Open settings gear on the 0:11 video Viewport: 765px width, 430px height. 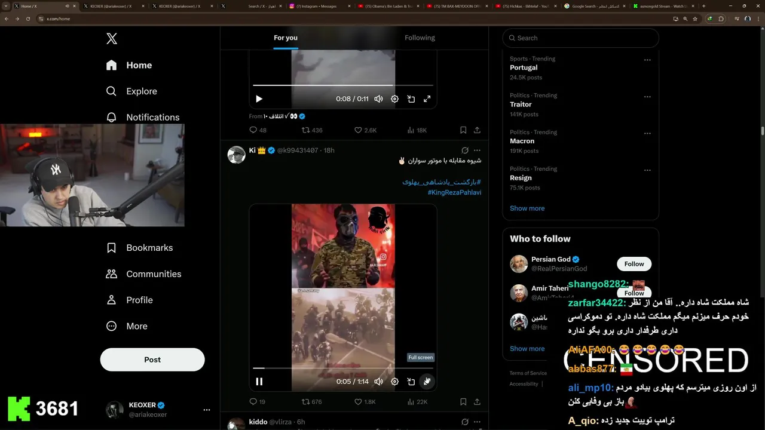click(x=394, y=99)
